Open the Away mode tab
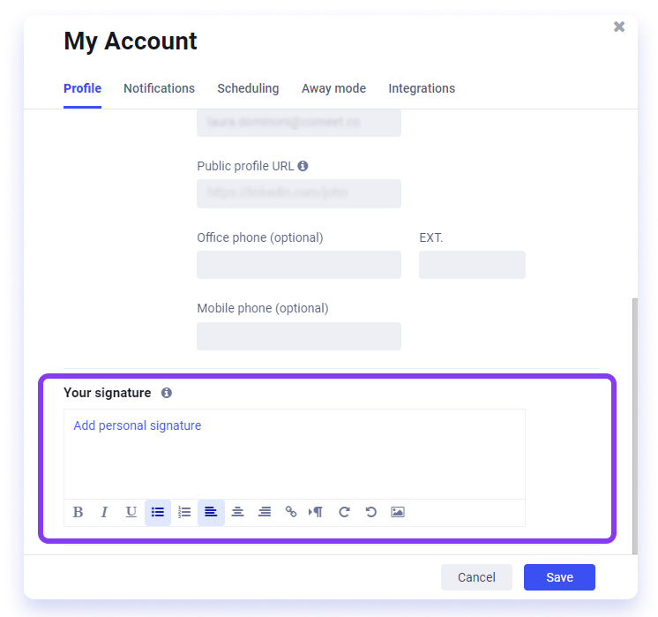Viewport: 658px width, 617px height. (x=333, y=88)
